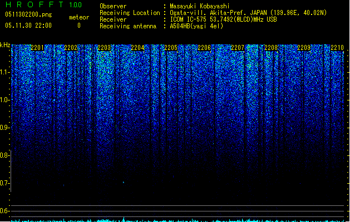
Task: Click the Receiving Location label
Action: [x=130, y=13]
